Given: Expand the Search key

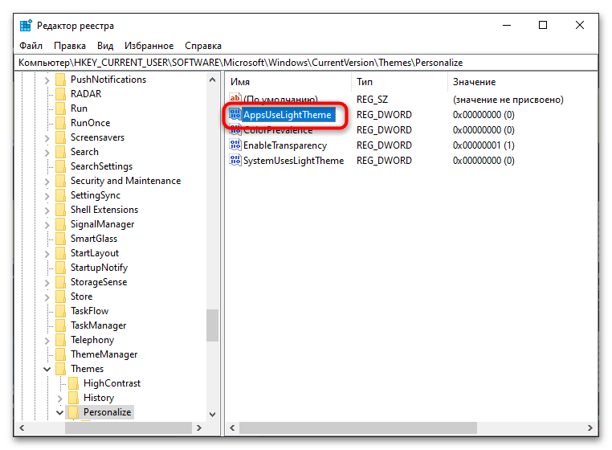Looking at the screenshot, I should click(x=47, y=153).
